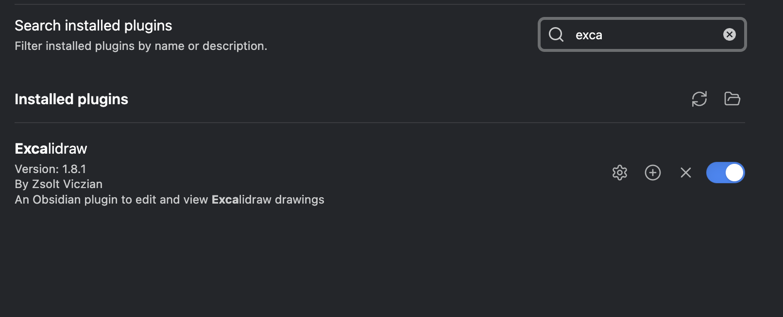Viewport: 783px width, 317px height.
Task: Open the installed plugins folder icon
Action: click(x=732, y=98)
